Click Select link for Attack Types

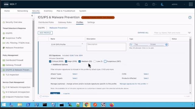tap(75, 74)
